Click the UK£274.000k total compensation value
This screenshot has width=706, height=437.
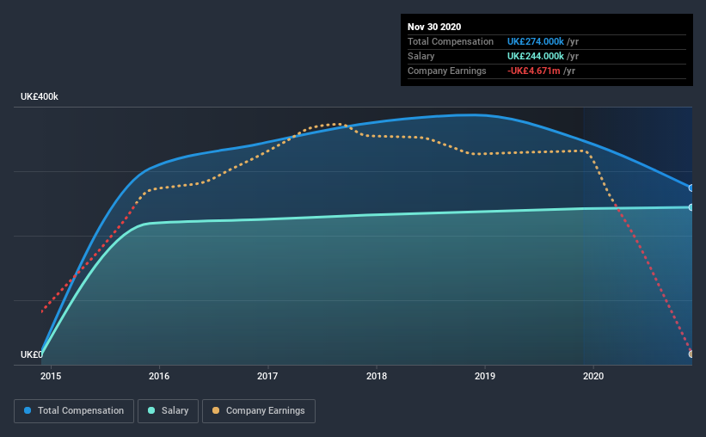pos(536,41)
